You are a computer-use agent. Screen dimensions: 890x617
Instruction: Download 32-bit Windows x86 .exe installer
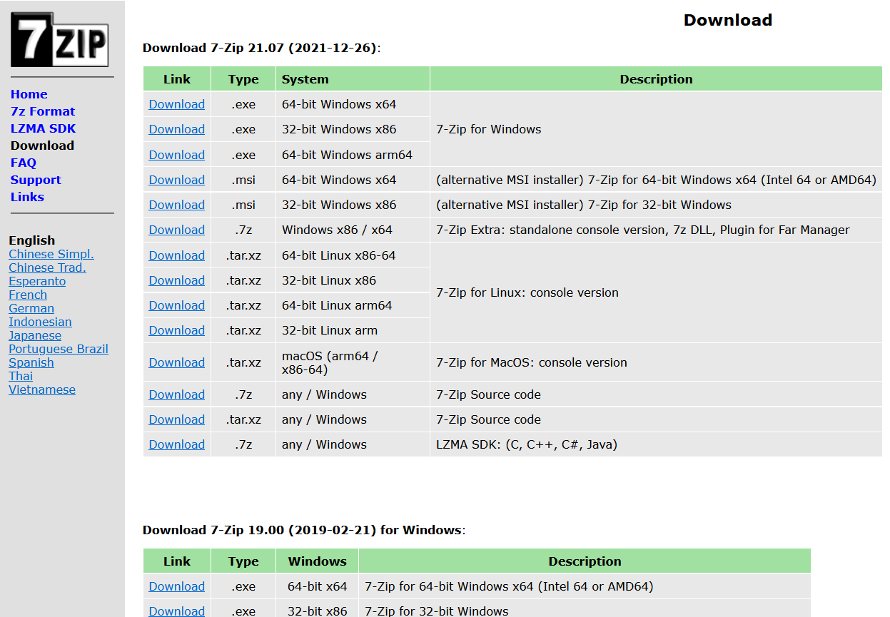(176, 129)
